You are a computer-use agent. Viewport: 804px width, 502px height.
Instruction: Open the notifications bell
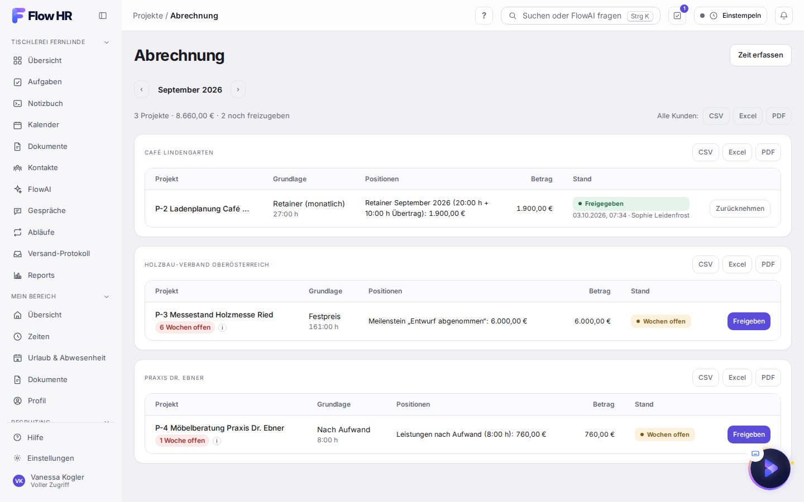click(x=784, y=16)
